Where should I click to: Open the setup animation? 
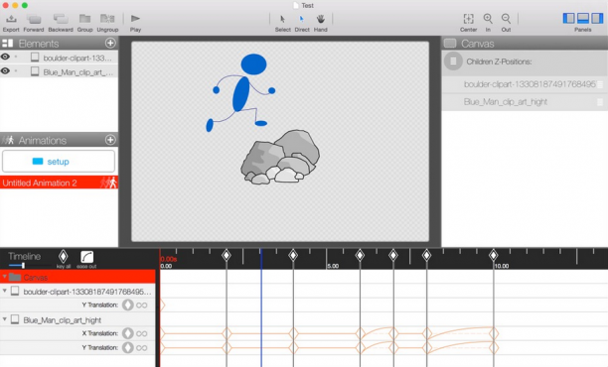pos(59,161)
